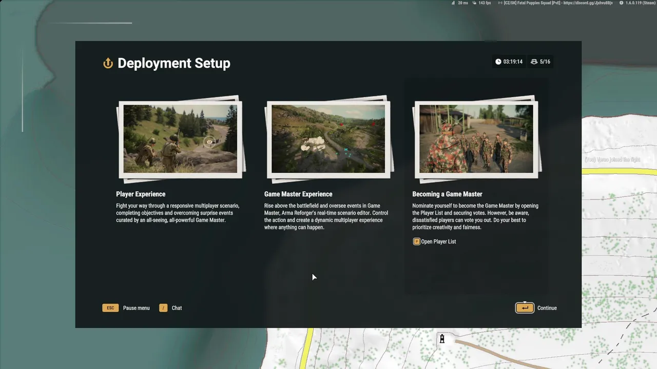
Task: Open the Pause menu
Action: 137,308
